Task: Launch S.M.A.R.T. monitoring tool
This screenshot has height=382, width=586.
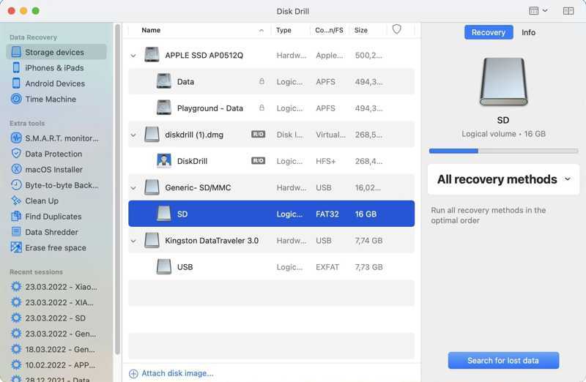Action: click(x=55, y=138)
